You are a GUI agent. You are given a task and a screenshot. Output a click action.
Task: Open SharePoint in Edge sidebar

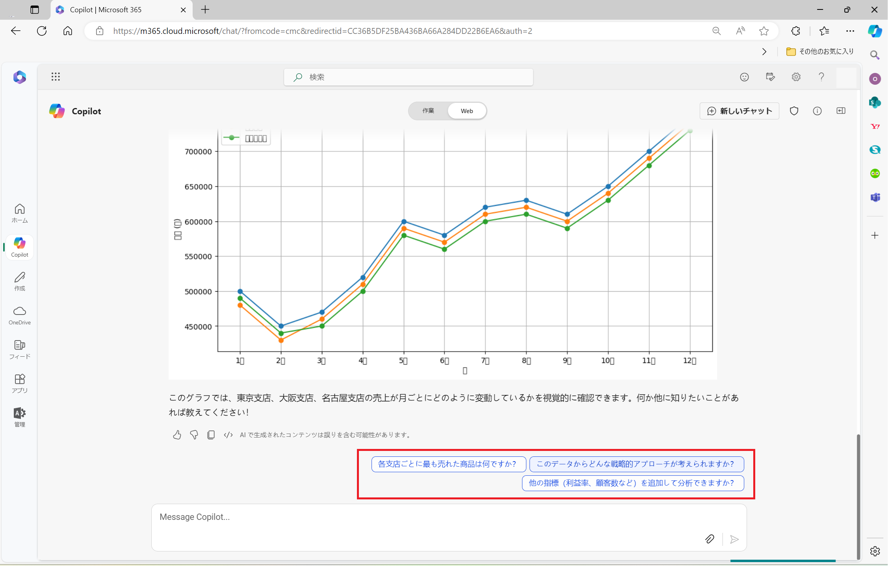[875, 102]
